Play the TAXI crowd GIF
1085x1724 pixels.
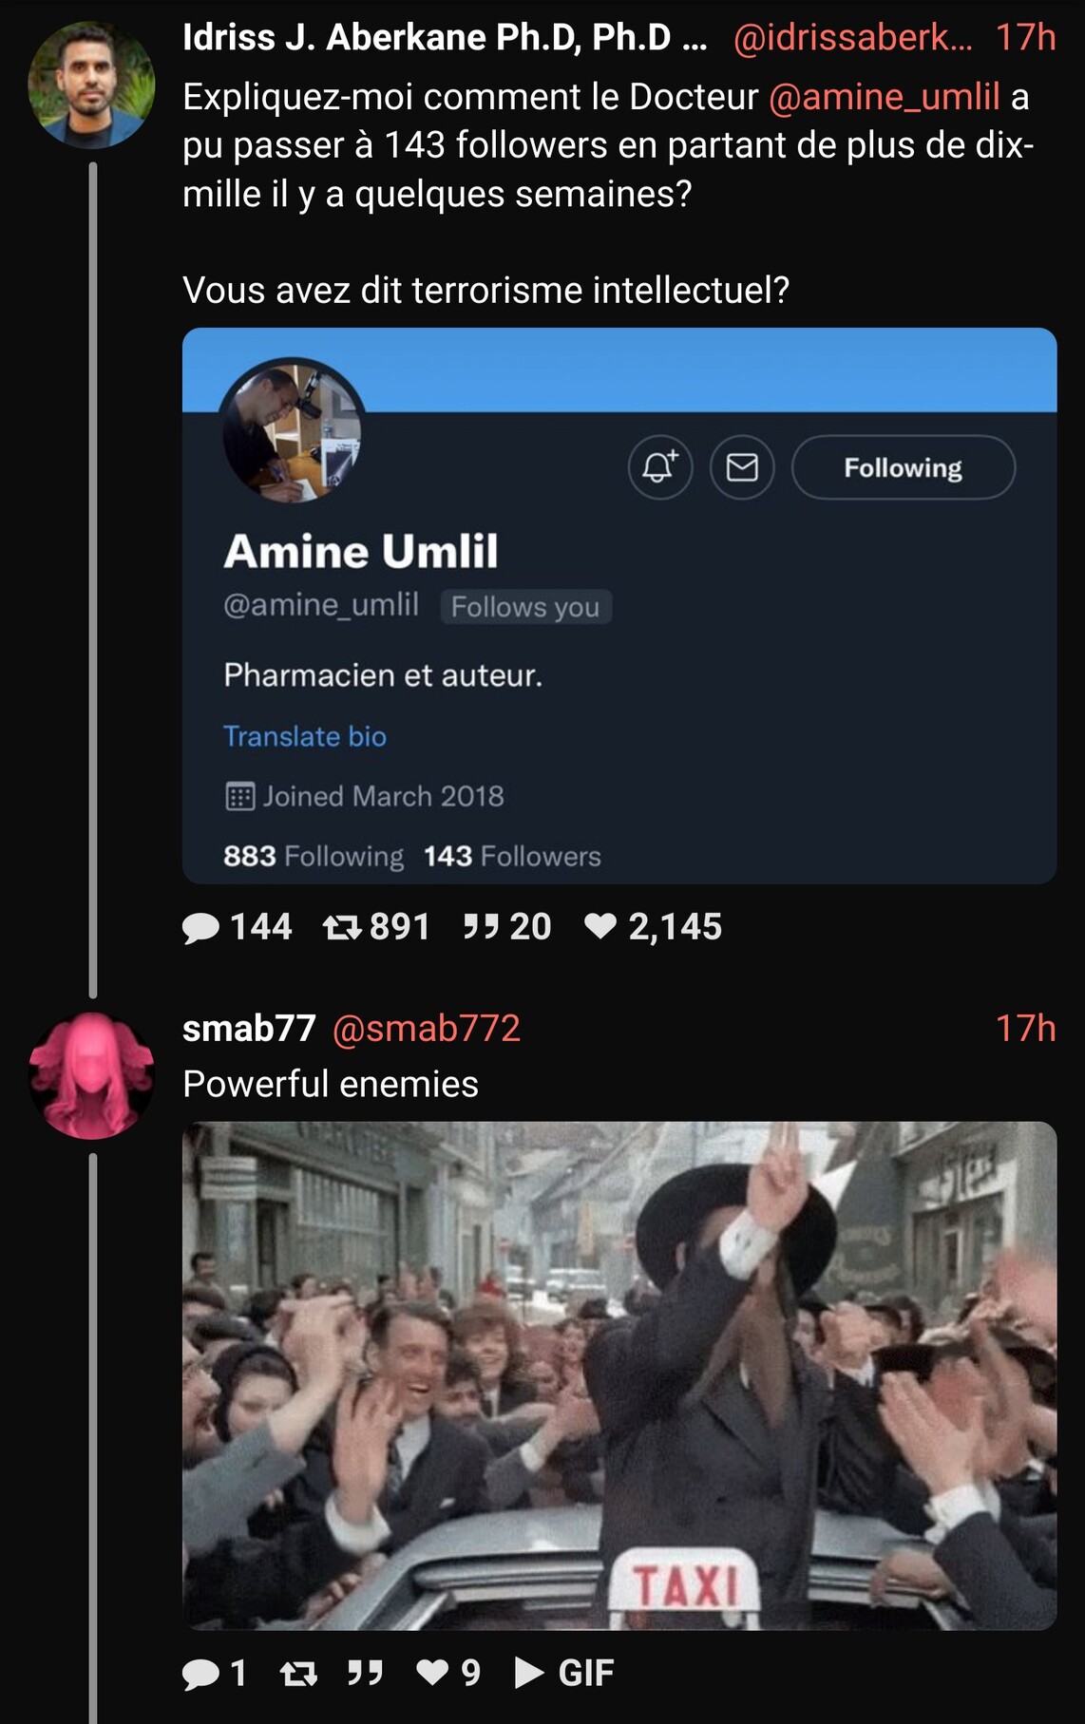click(x=564, y=1673)
